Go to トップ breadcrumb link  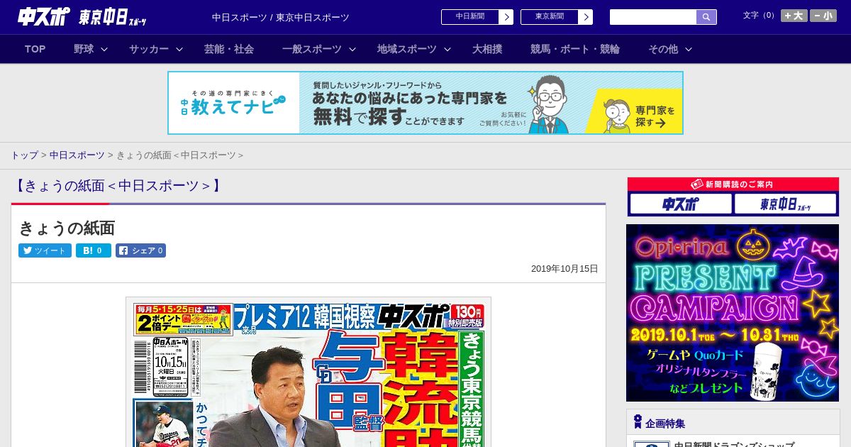(x=24, y=155)
